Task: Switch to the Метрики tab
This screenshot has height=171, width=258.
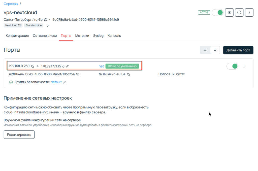Action: point(82,36)
